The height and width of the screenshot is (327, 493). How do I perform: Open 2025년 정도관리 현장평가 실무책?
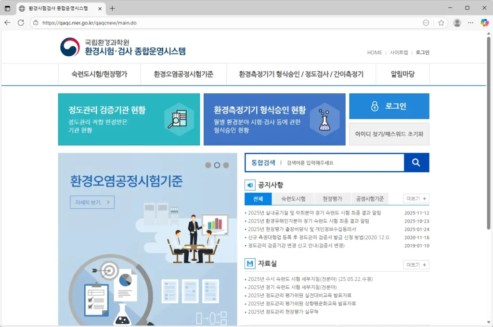pyautogui.click(x=283, y=312)
